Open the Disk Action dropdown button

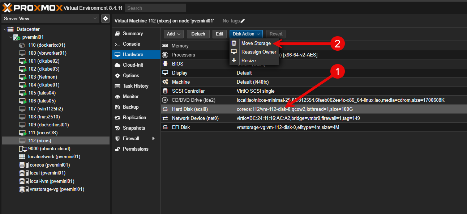tap(246, 34)
